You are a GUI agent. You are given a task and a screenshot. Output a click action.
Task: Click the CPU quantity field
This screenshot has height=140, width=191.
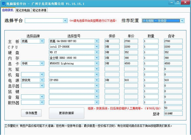[151, 47]
